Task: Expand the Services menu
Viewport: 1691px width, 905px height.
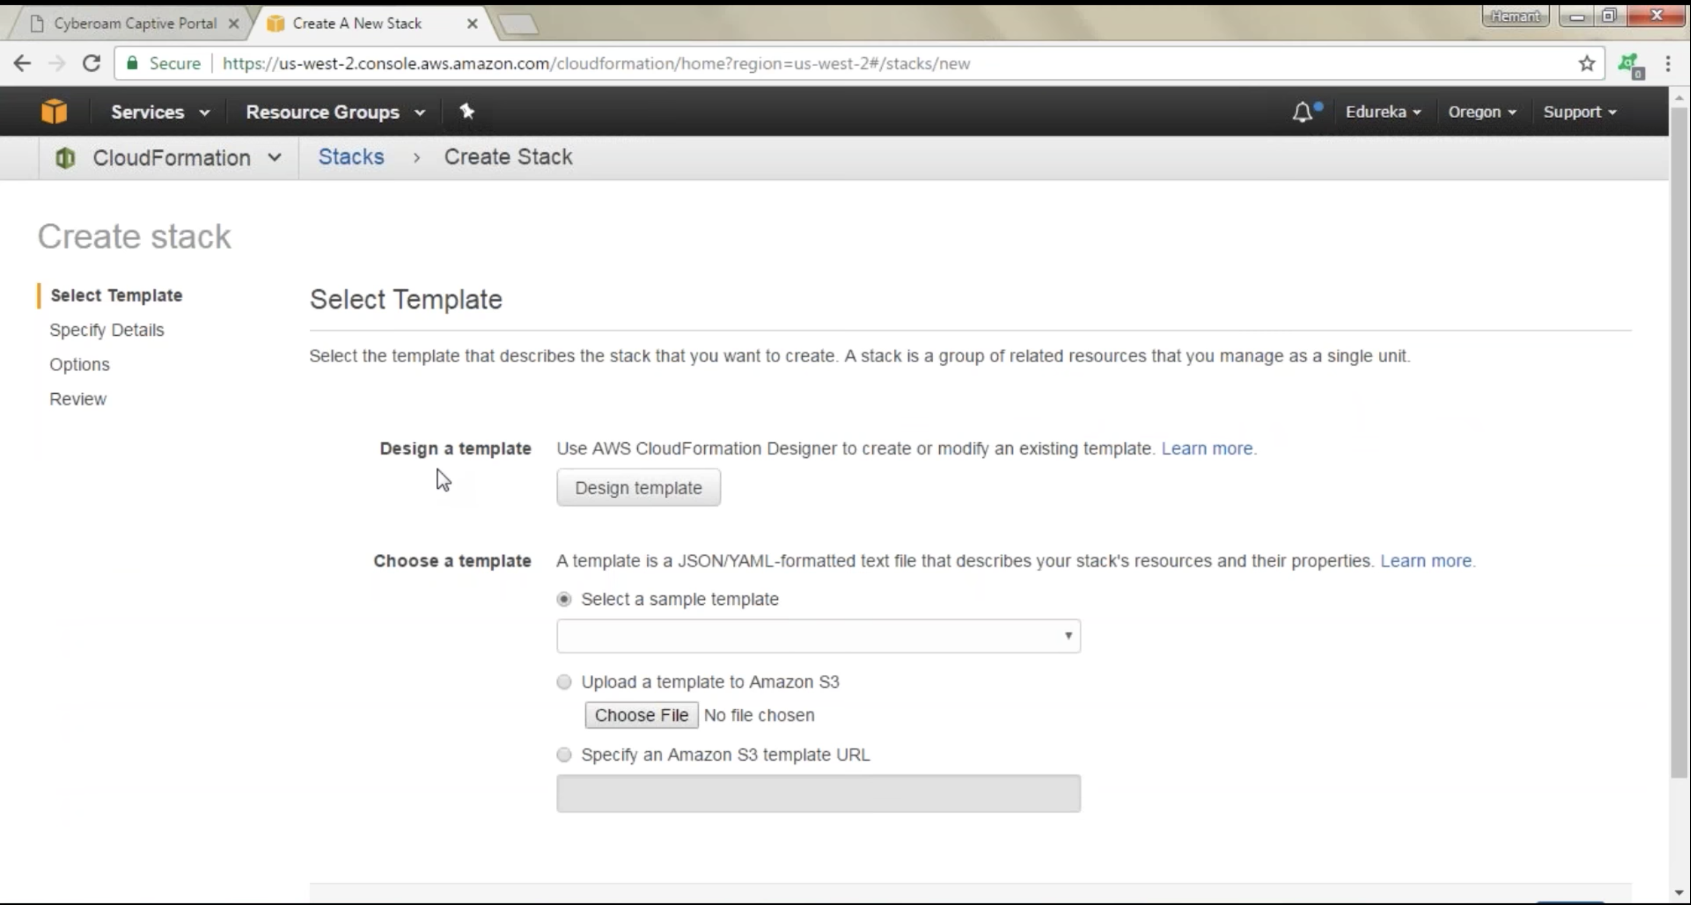Action: point(160,112)
